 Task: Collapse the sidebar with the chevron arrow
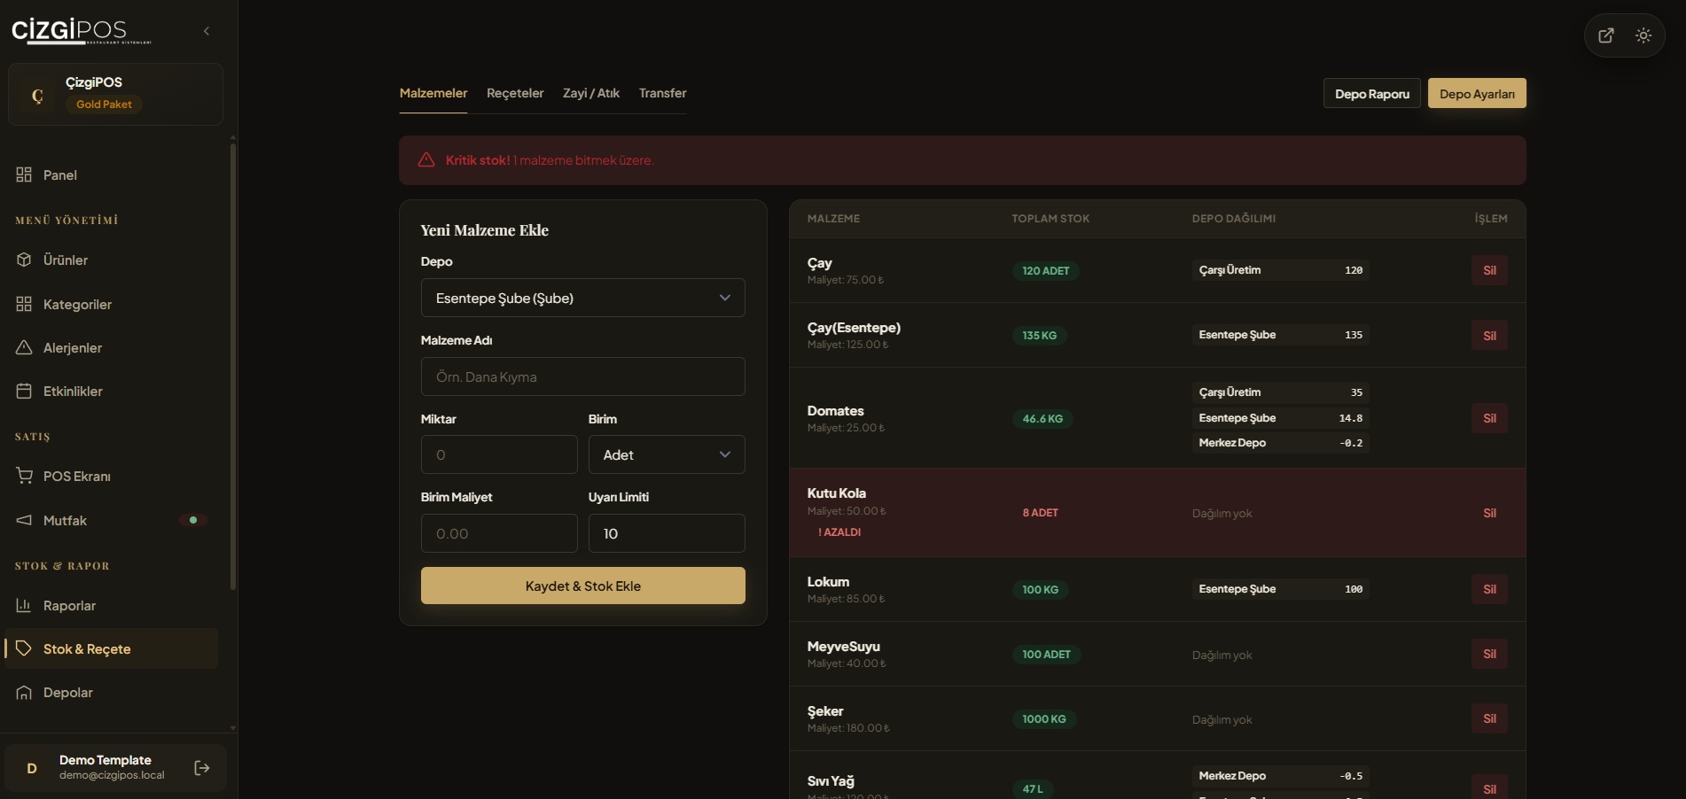point(207,31)
